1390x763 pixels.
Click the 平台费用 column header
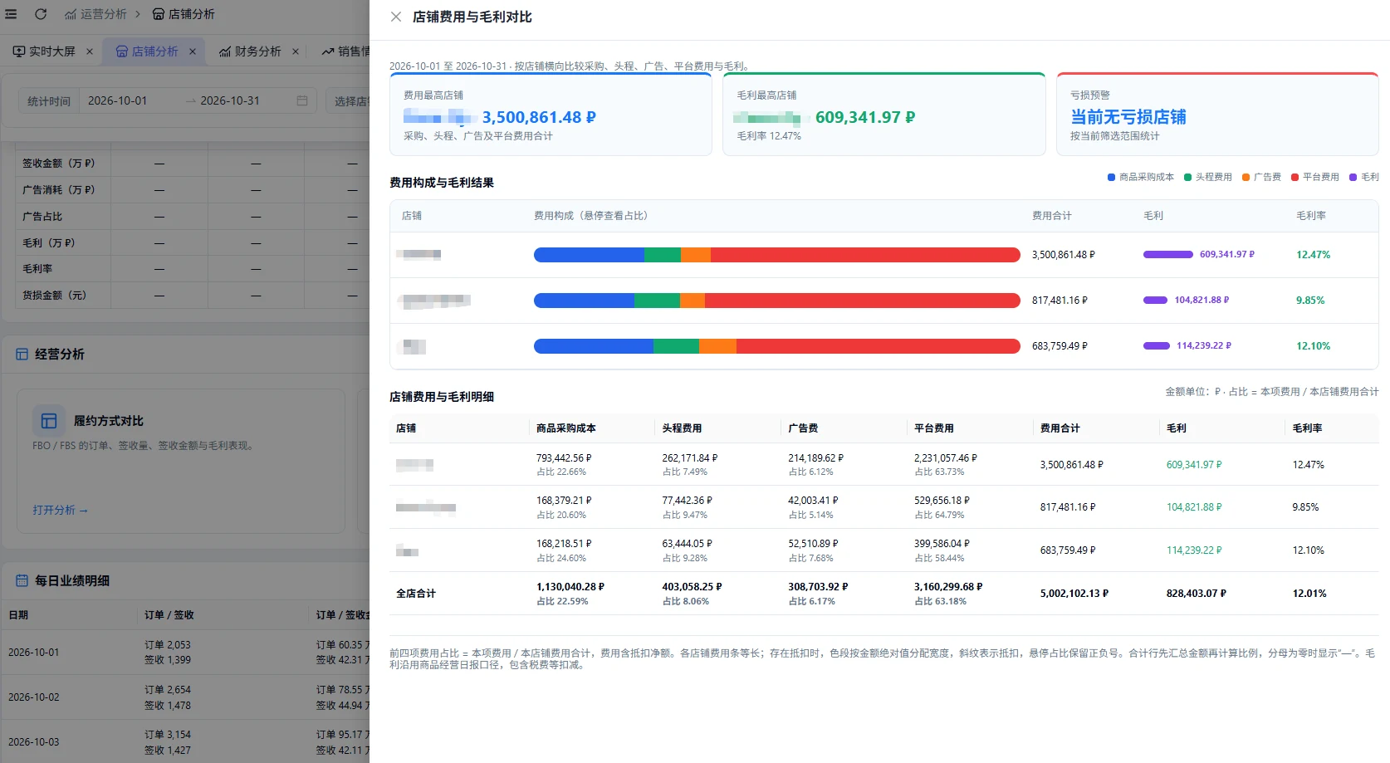tap(933, 428)
